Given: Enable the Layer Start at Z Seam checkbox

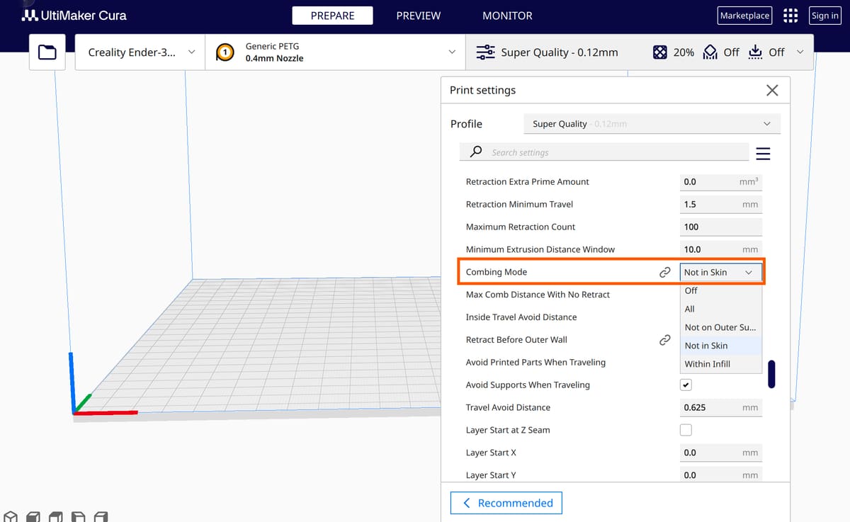Looking at the screenshot, I should click(x=686, y=430).
